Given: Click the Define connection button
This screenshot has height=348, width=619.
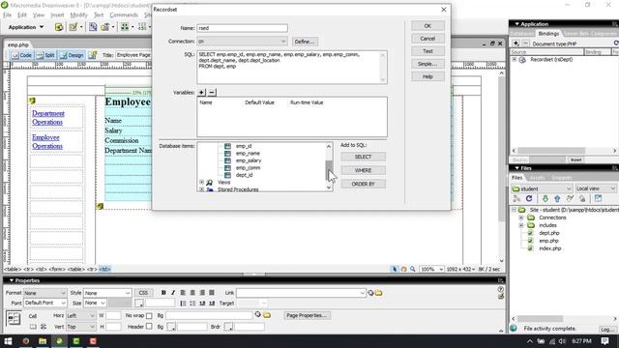Looking at the screenshot, I should pos(305,42).
